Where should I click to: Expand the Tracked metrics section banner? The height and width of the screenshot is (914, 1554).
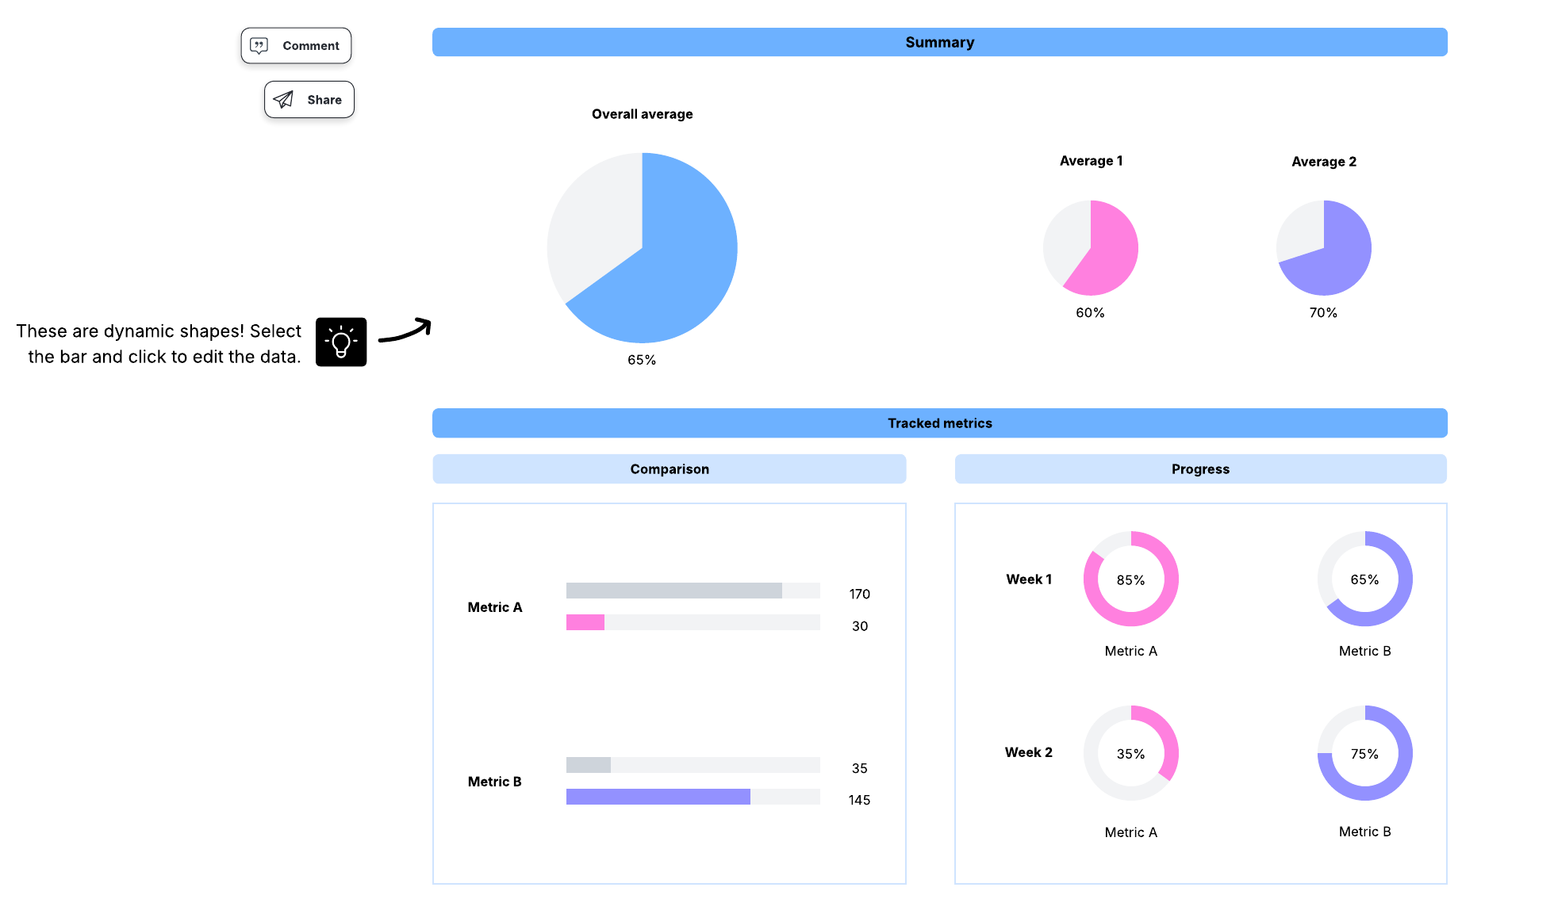[939, 423]
